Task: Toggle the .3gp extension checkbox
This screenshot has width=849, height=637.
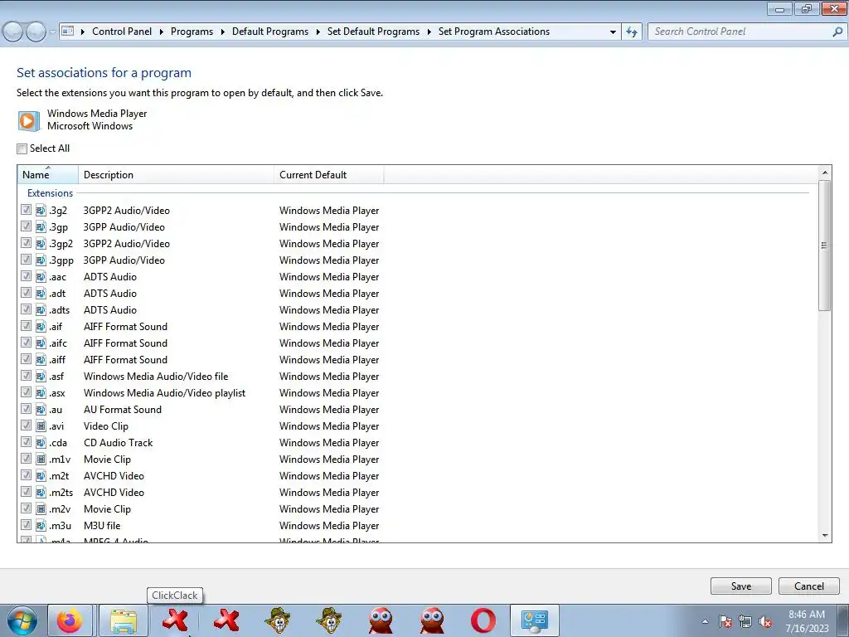Action: 26,226
